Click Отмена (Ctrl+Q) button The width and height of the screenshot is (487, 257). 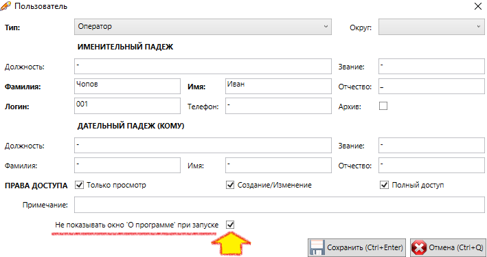(448, 247)
